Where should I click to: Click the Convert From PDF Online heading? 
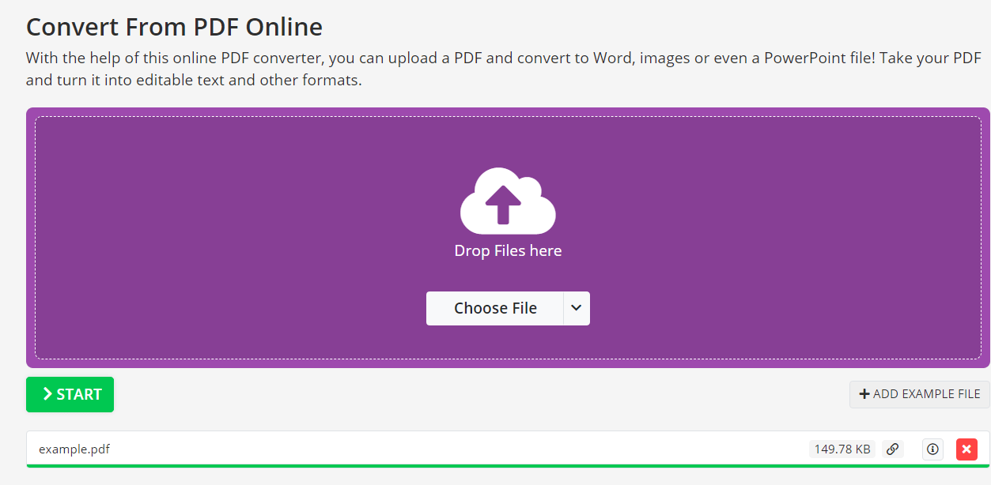tap(174, 27)
